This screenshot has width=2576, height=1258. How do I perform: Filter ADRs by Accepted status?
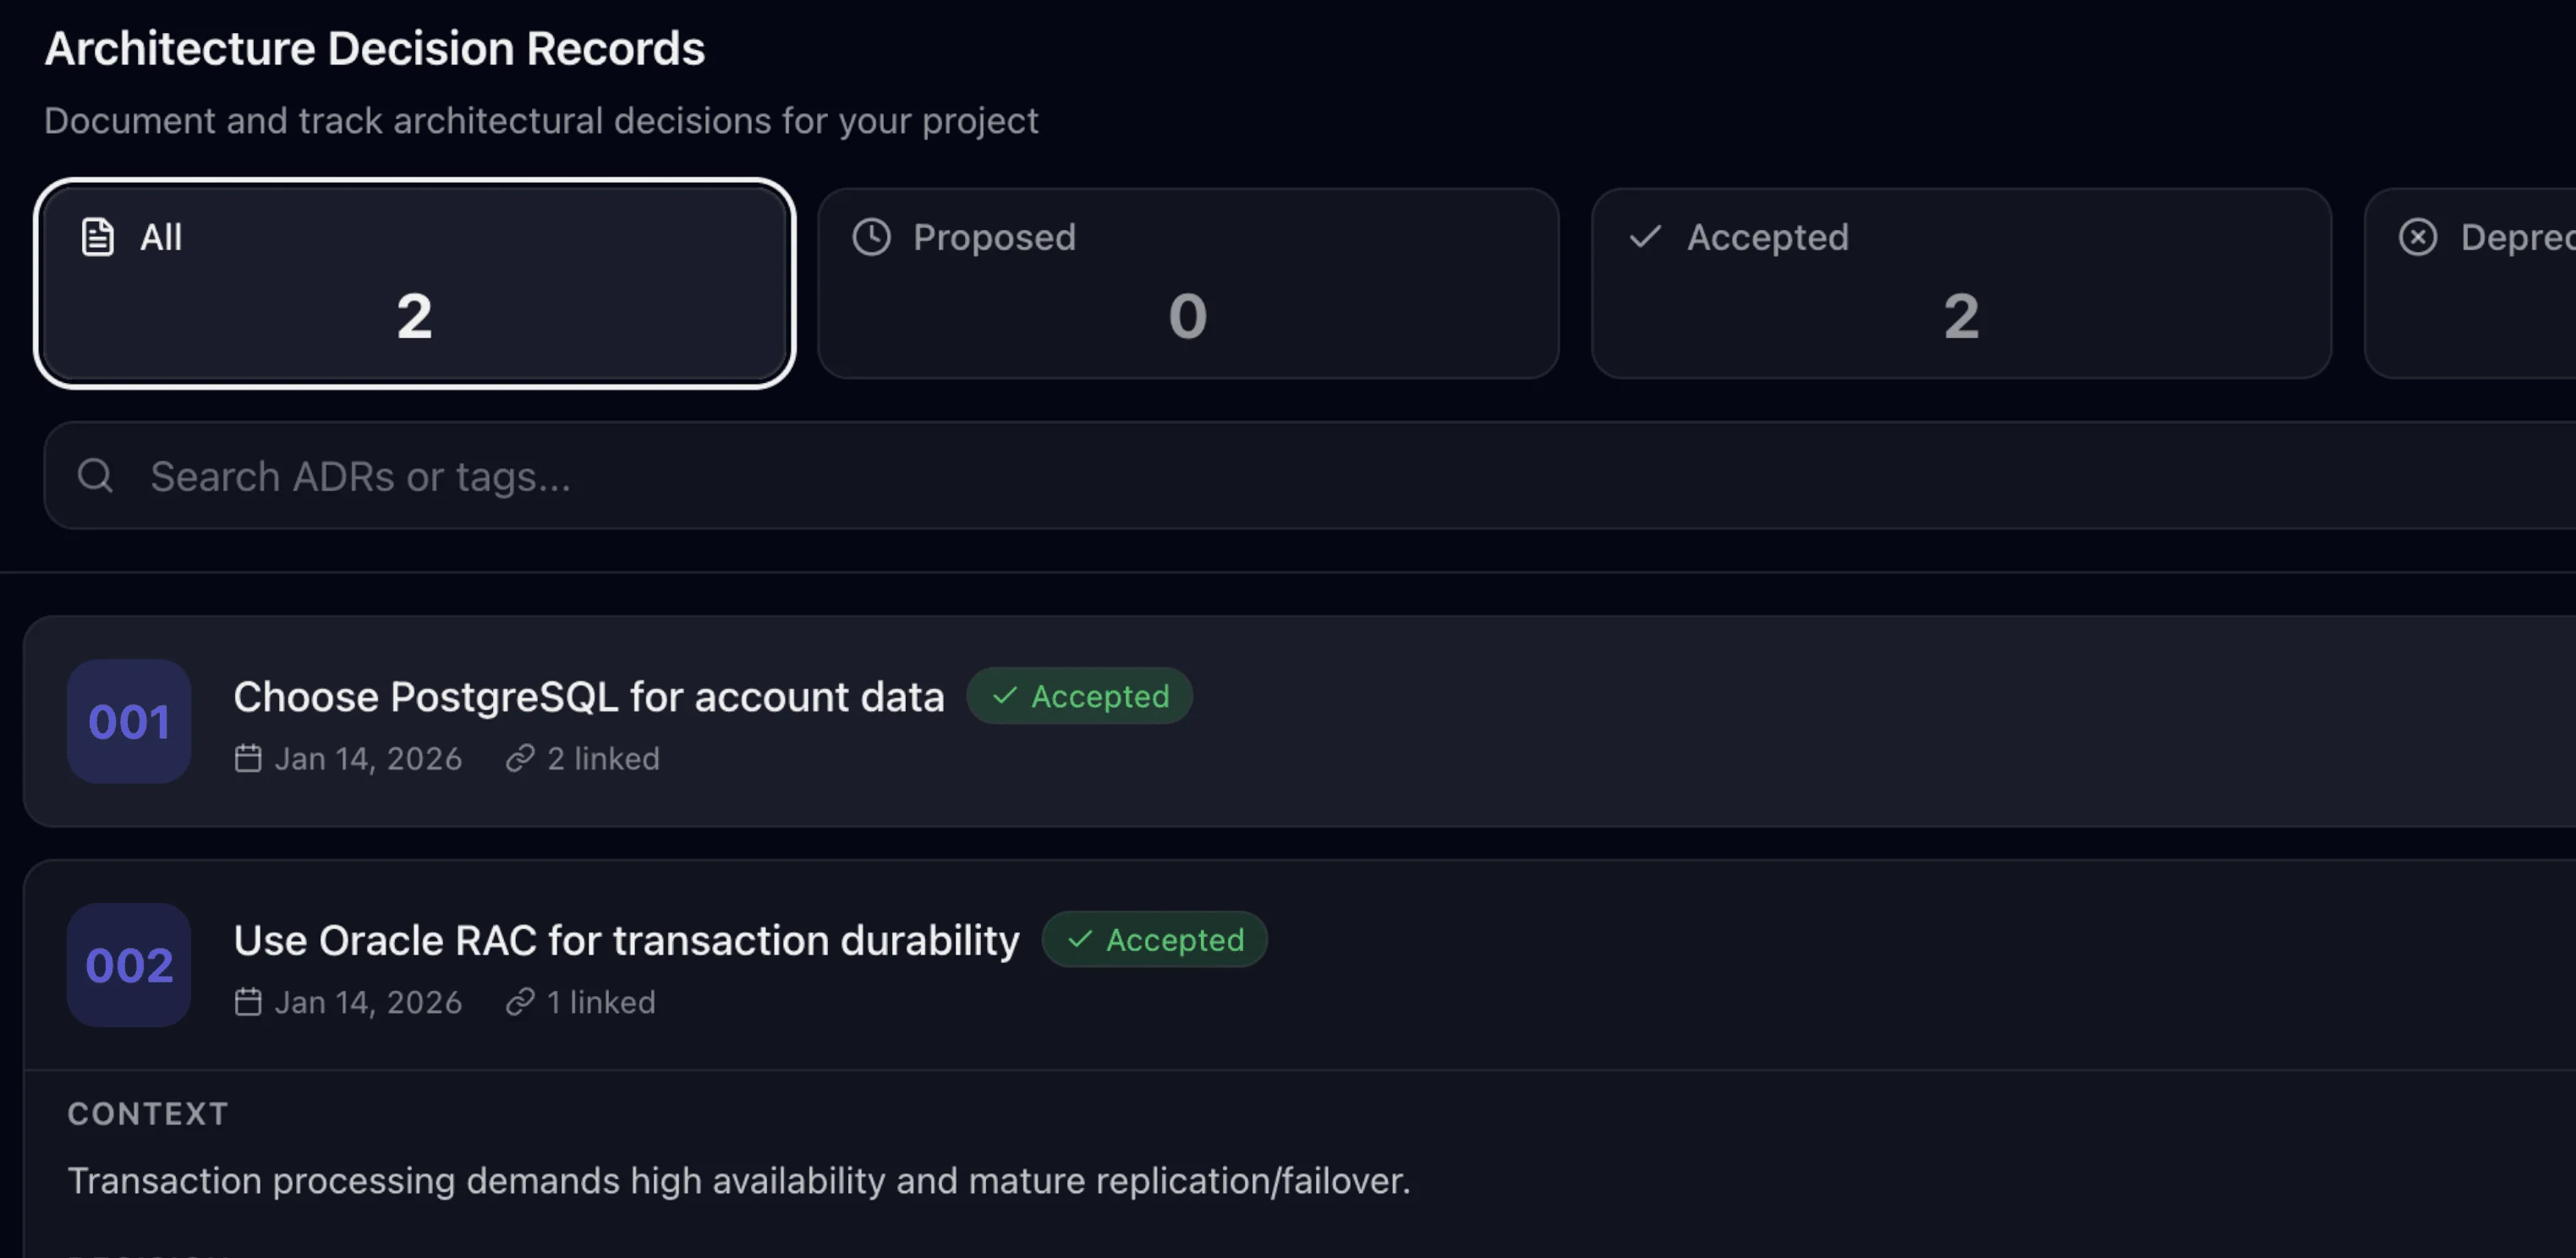point(1961,283)
